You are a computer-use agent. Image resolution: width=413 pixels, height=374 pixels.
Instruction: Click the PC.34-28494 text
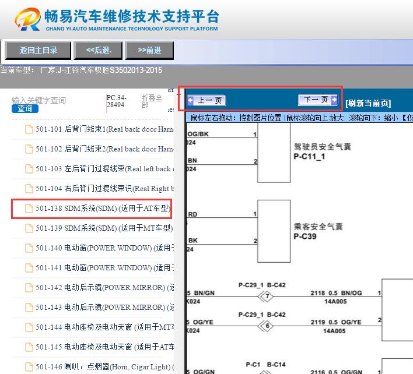(x=117, y=101)
